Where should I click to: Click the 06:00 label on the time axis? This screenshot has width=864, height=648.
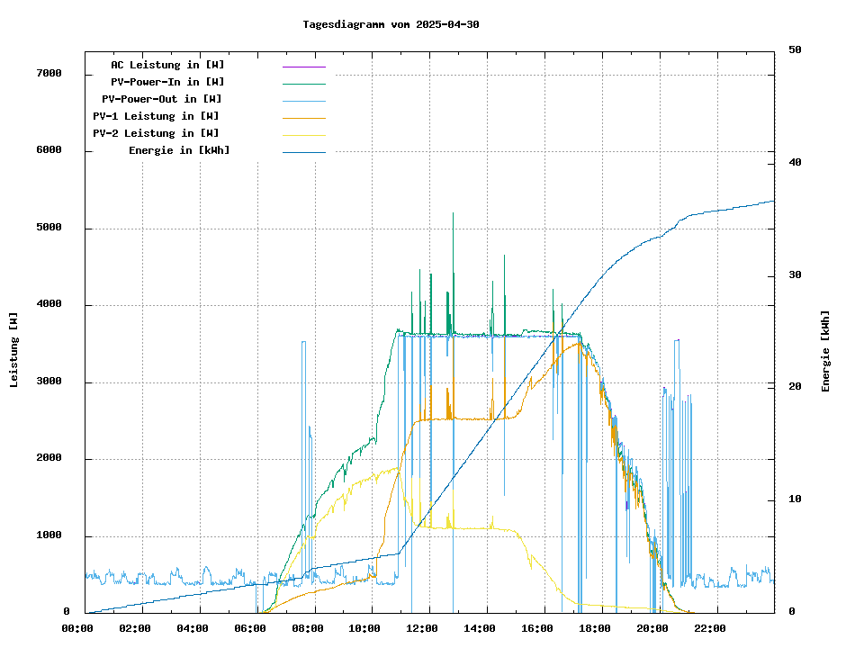250,628
